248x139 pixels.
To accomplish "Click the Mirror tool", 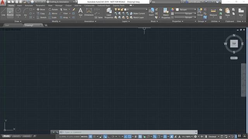I will point(53,14).
